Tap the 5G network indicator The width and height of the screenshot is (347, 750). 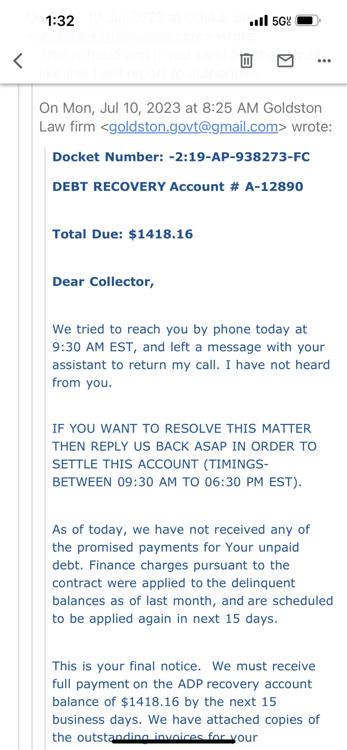281,21
